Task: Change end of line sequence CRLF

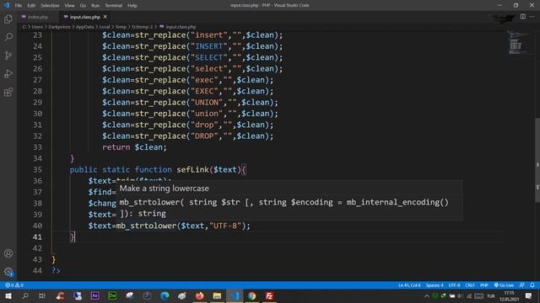Action: pos(470,285)
